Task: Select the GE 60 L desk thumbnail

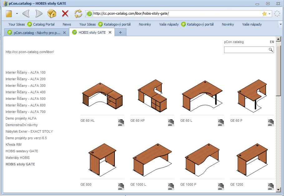Action: [x=202, y=96]
